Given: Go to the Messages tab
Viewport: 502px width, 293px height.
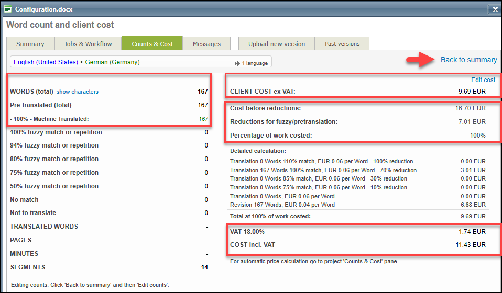Looking at the screenshot, I should [206, 44].
